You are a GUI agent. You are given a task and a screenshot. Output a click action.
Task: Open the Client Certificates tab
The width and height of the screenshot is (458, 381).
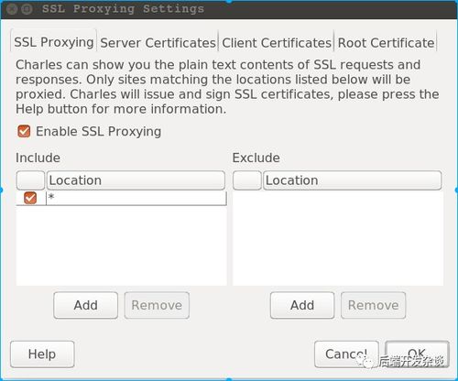tap(277, 43)
